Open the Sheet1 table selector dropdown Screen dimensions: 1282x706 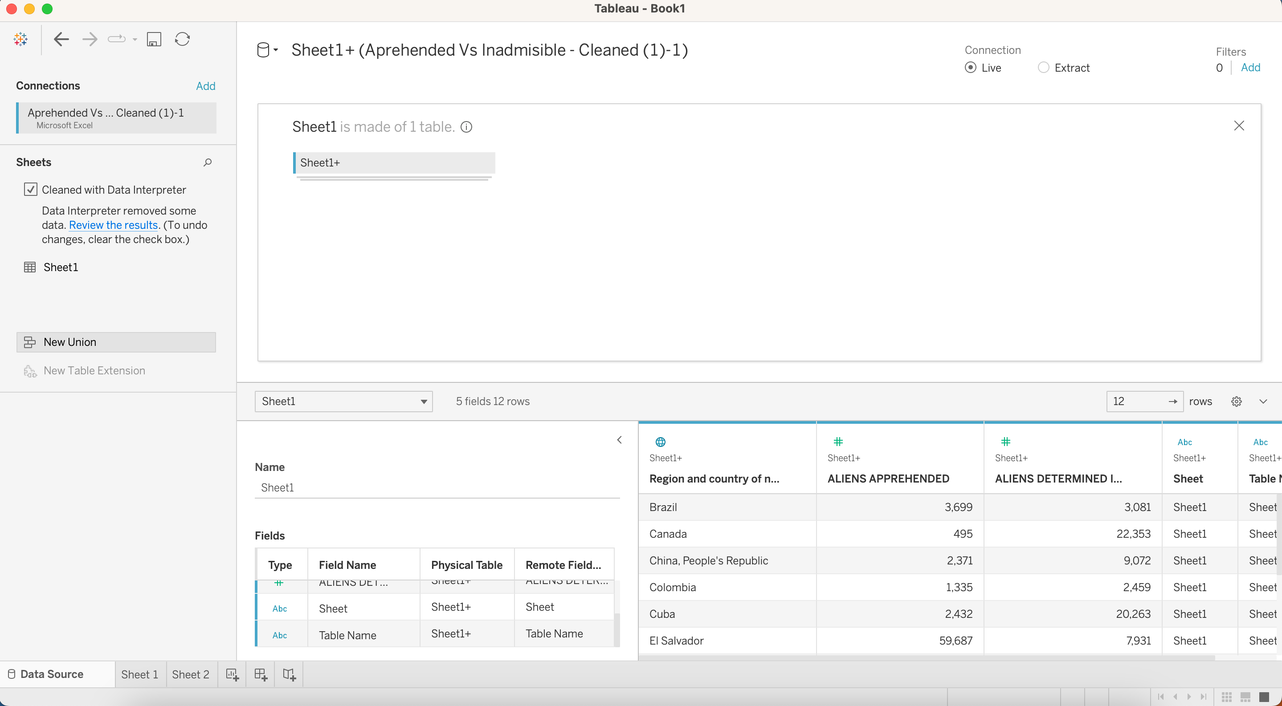pos(343,402)
